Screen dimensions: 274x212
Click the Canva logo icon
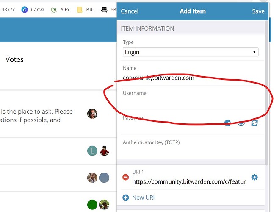coord(25,10)
